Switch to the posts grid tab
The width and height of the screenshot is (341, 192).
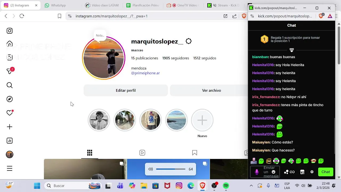tap(90, 153)
